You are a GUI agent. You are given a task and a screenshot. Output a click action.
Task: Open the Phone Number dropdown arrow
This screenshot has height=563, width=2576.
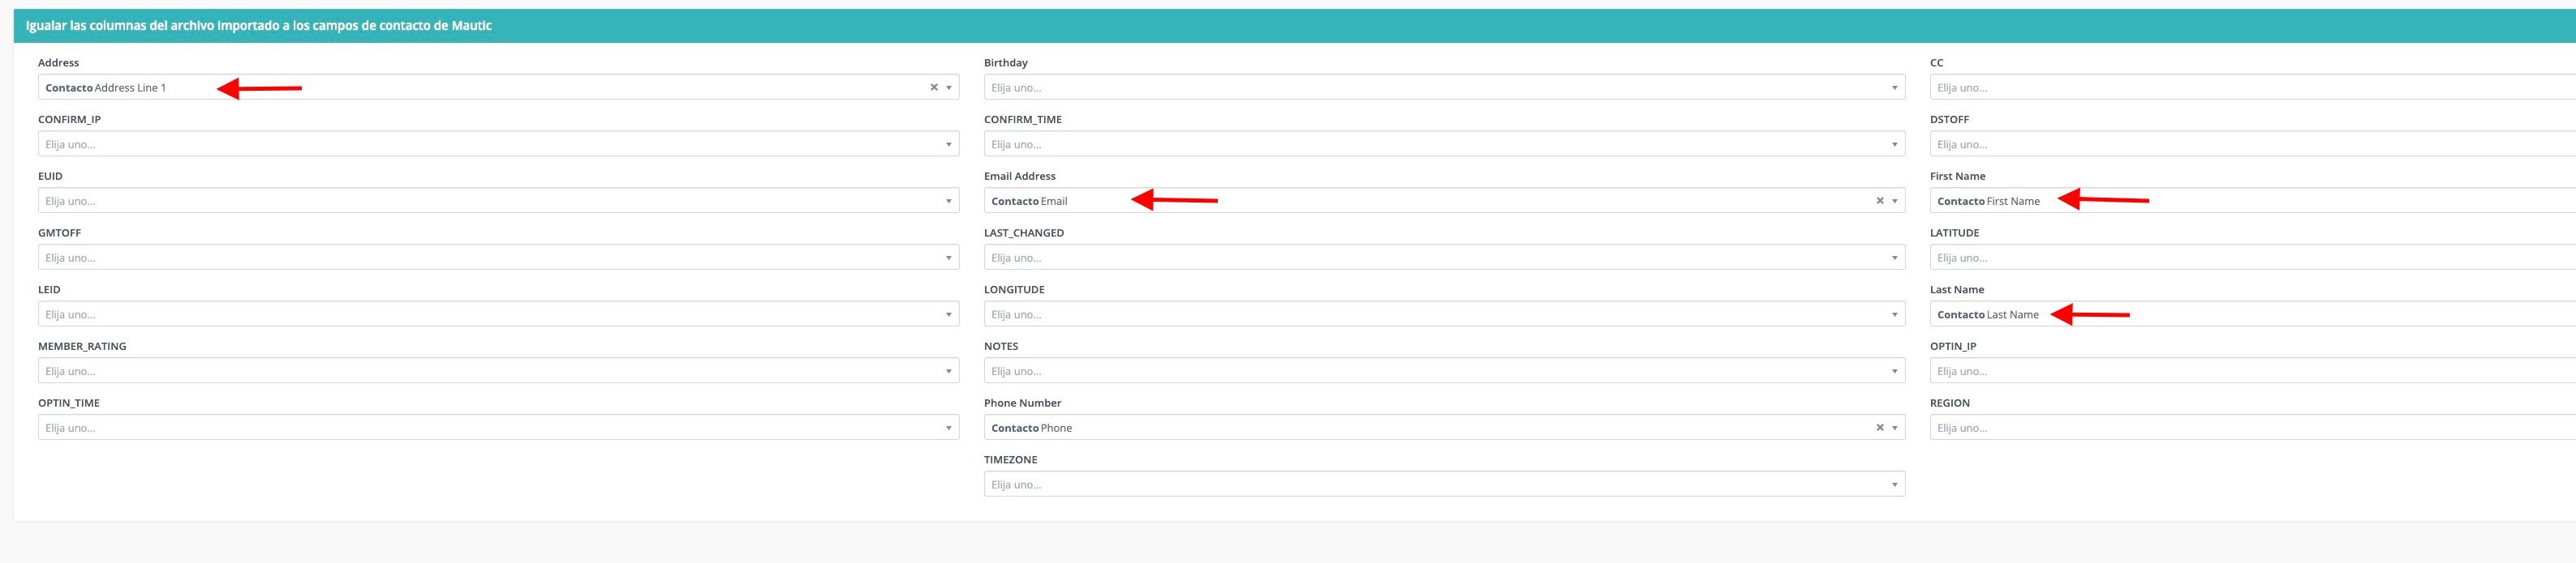point(1895,429)
